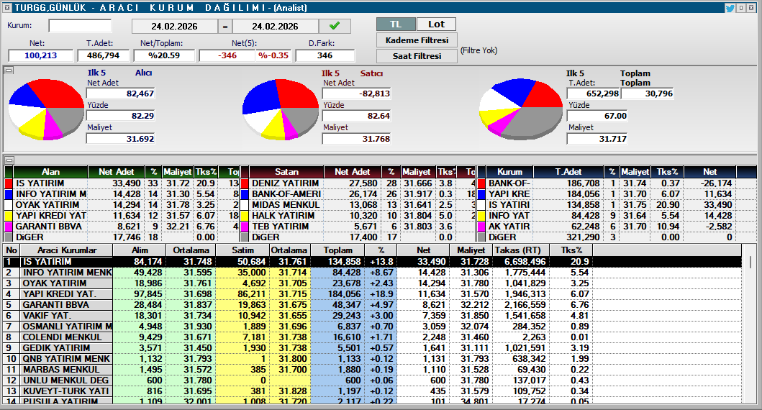The width and height of the screenshot is (762, 410).
Task: Click magenta swatch beside AK YATIR in Kurum table
Action: click(481, 227)
